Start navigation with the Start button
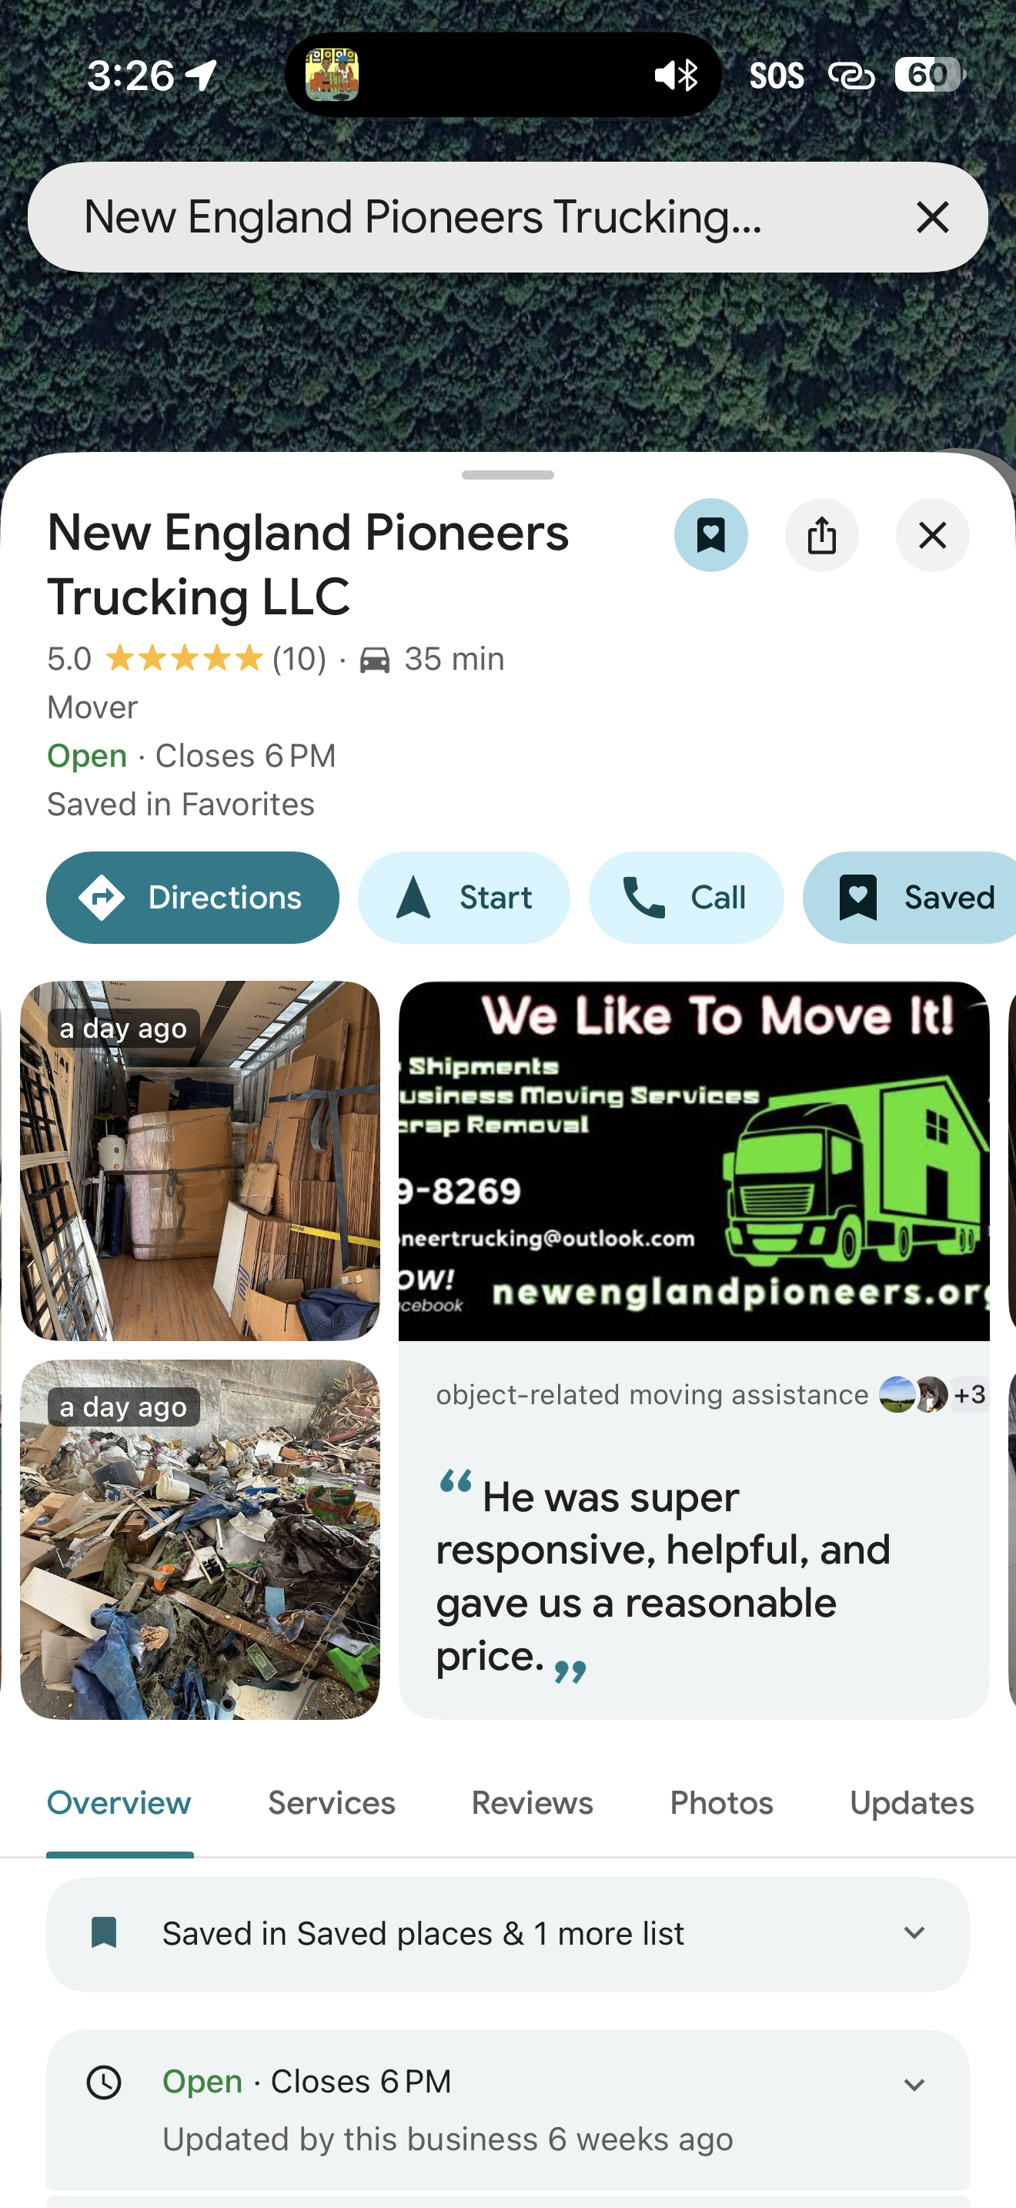This screenshot has width=1016, height=2208. click(x=463, y=898)
